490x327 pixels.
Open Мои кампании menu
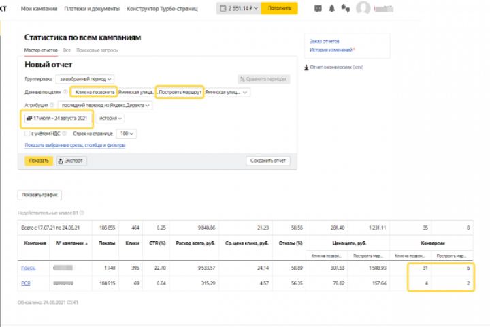tap(38, 9)
